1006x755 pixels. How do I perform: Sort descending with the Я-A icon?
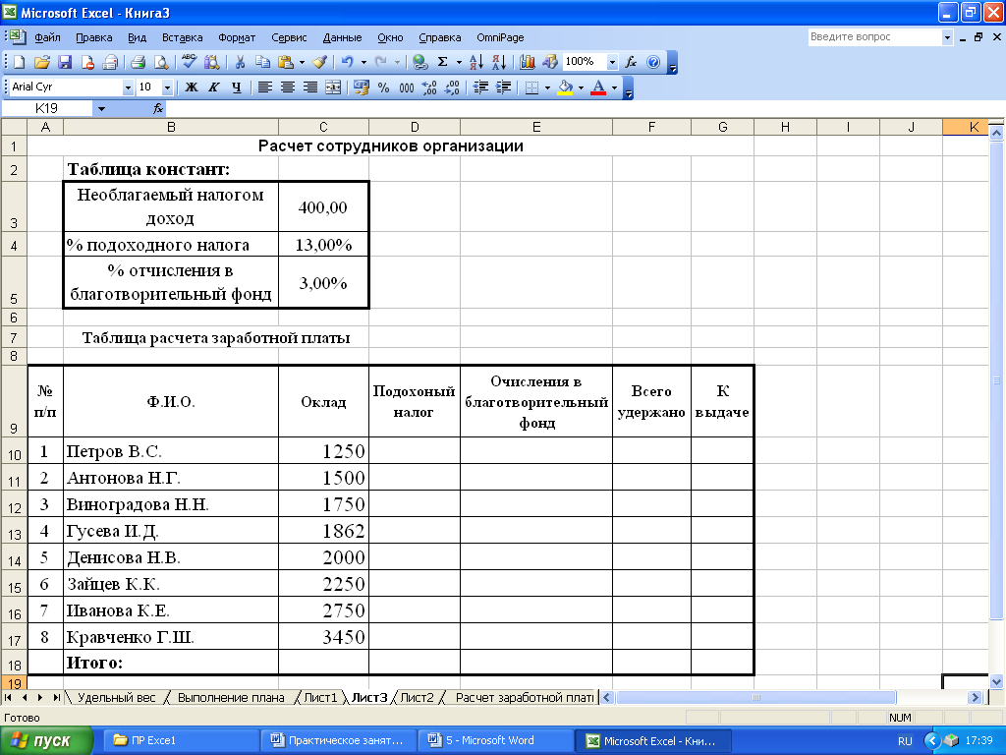click(x=499, y=62)
